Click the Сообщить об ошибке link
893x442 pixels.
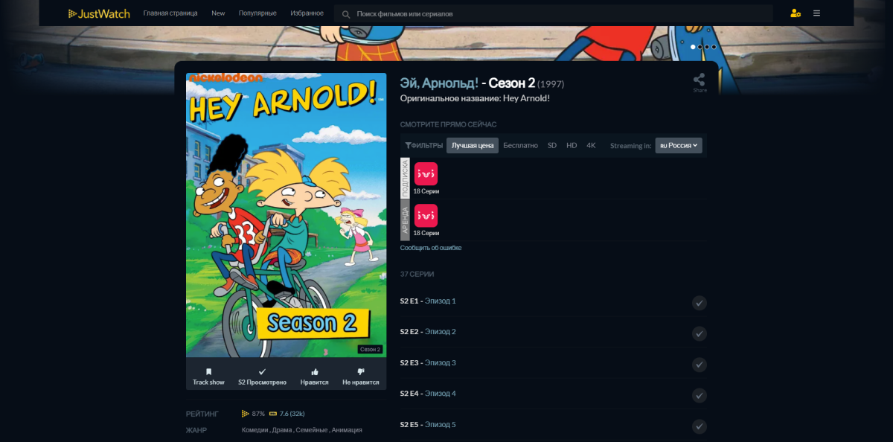coord(431,248)
